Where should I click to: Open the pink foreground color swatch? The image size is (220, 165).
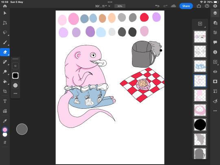click(x=5, y=130)
